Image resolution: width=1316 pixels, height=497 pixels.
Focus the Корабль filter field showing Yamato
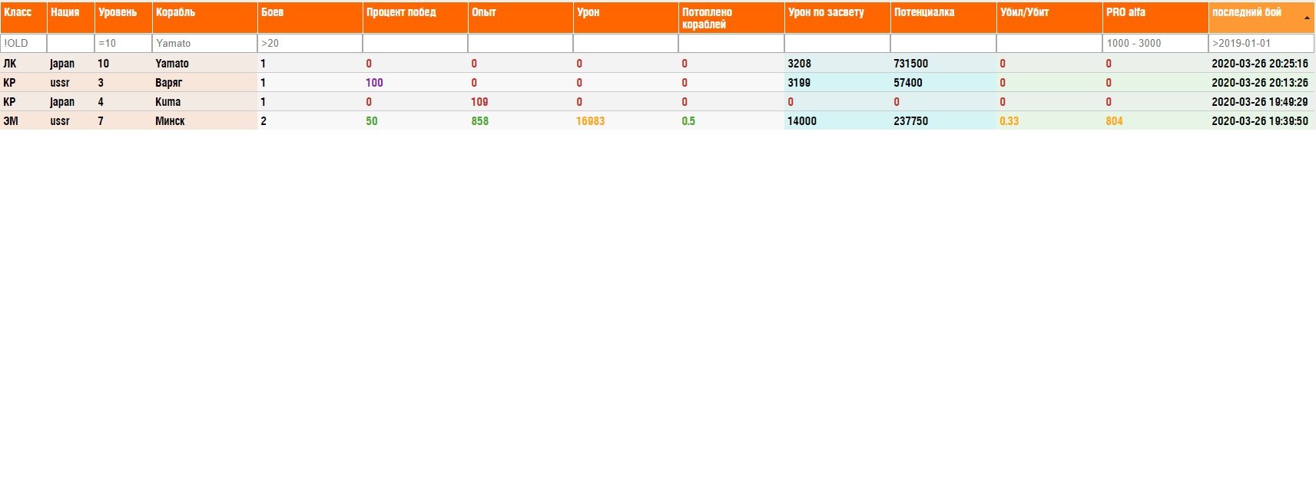(204, 44)
